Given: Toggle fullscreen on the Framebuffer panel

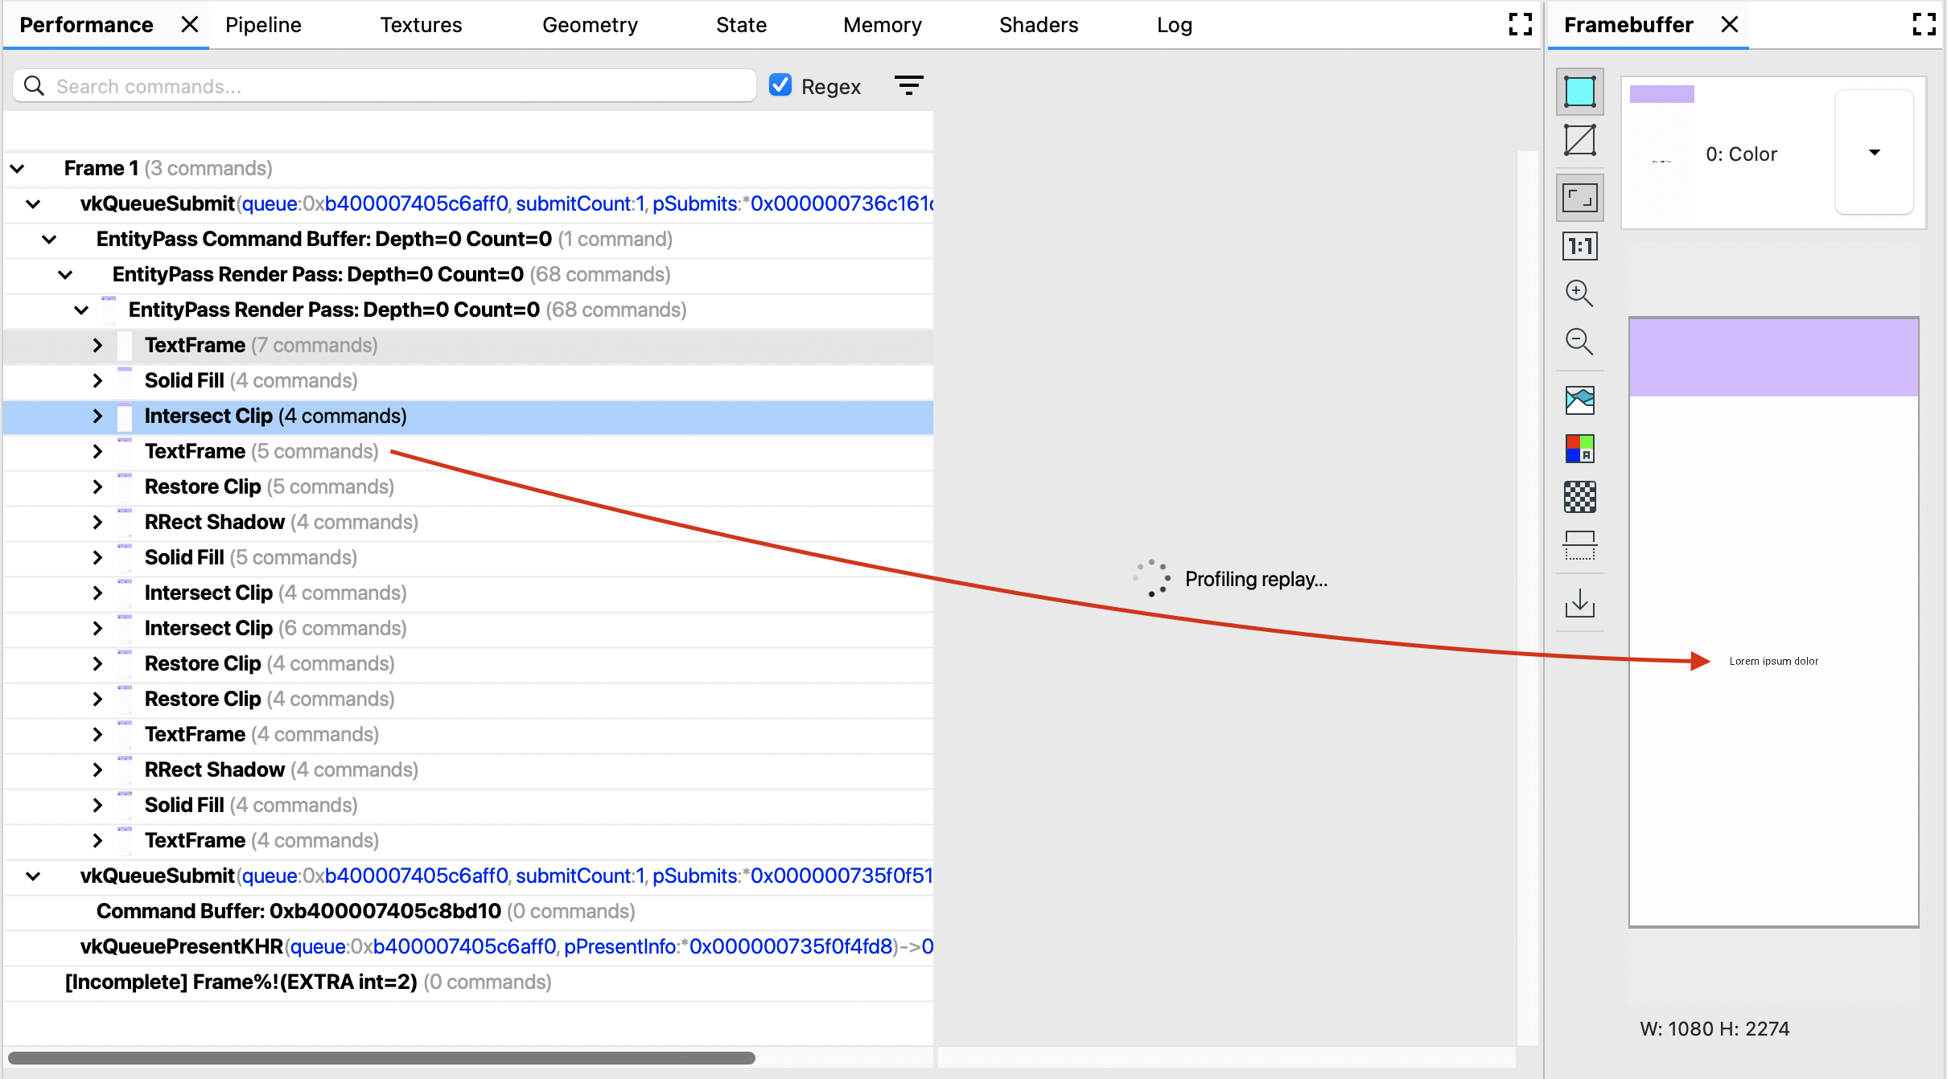Looking at the screenshot, I should coord(1924,24).
